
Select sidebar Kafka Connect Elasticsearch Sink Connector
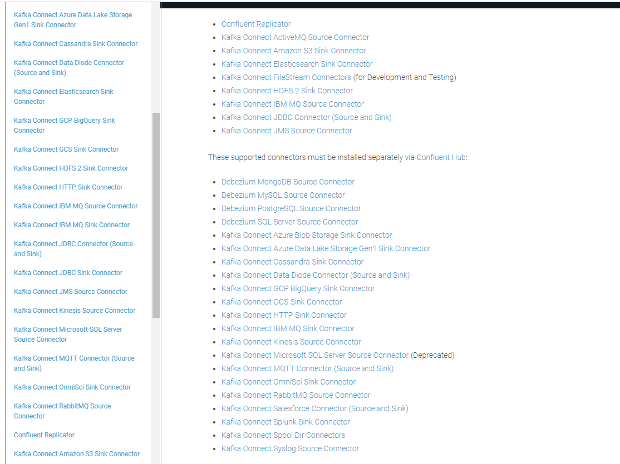[x=63, y=96]
